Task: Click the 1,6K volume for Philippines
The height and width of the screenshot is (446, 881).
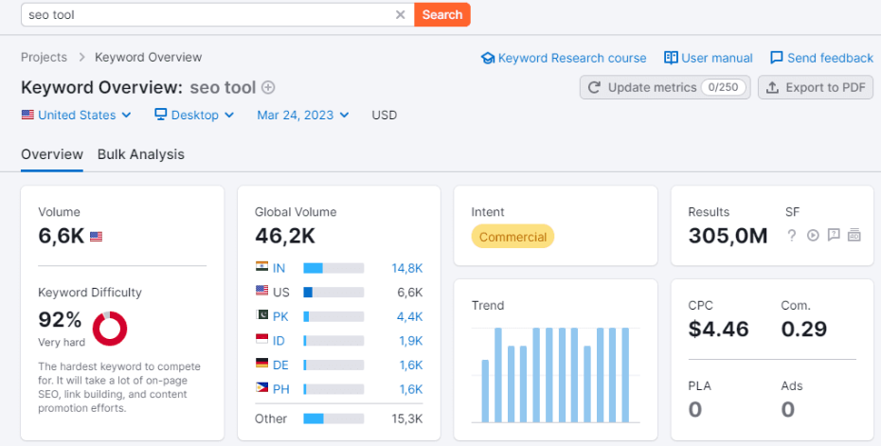Action: pos(411,389)
